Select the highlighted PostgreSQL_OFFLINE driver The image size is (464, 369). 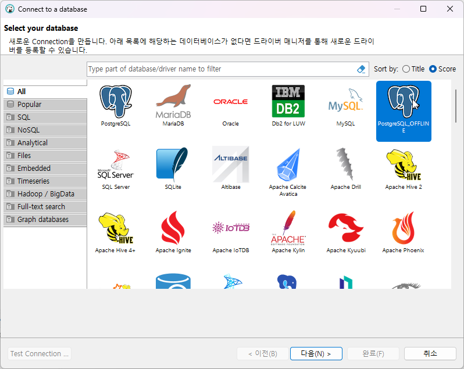[x=404, y=111]
